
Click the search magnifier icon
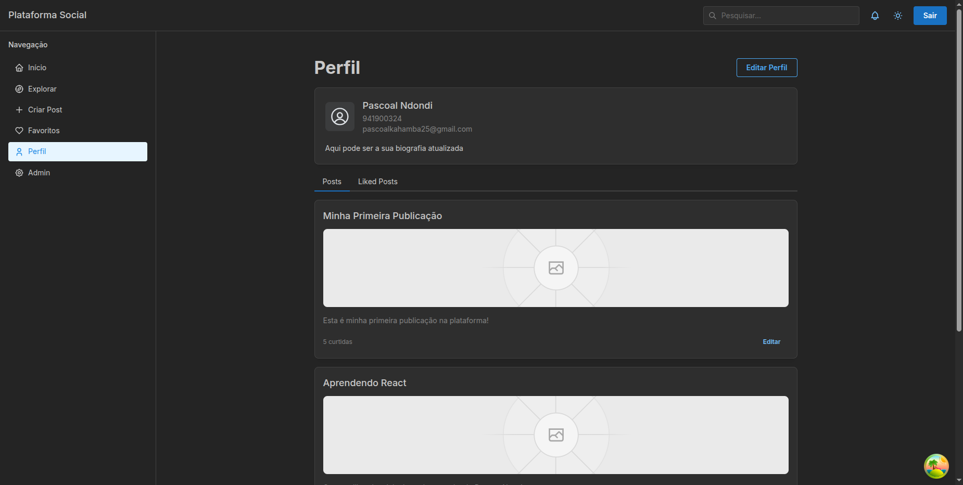coord(713,16)
